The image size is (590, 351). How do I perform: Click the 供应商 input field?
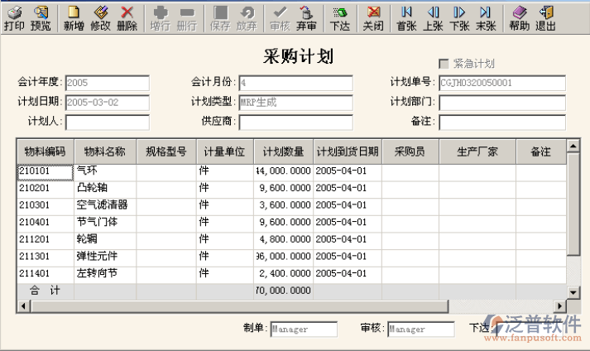(x=295, y=123)
